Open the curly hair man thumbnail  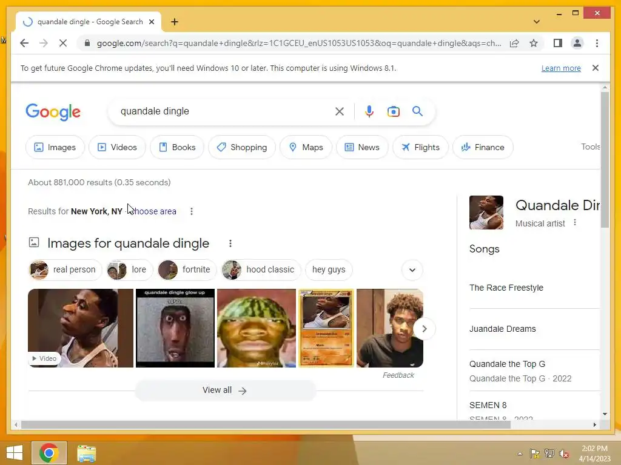click(x=390, y=328)
